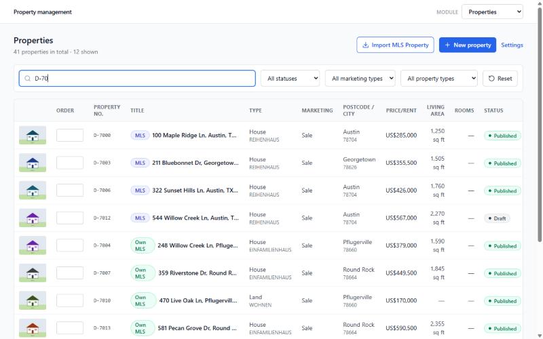
Task: Click MLS badge on 100 Maple Ridge row
Action: click(140, 135)
